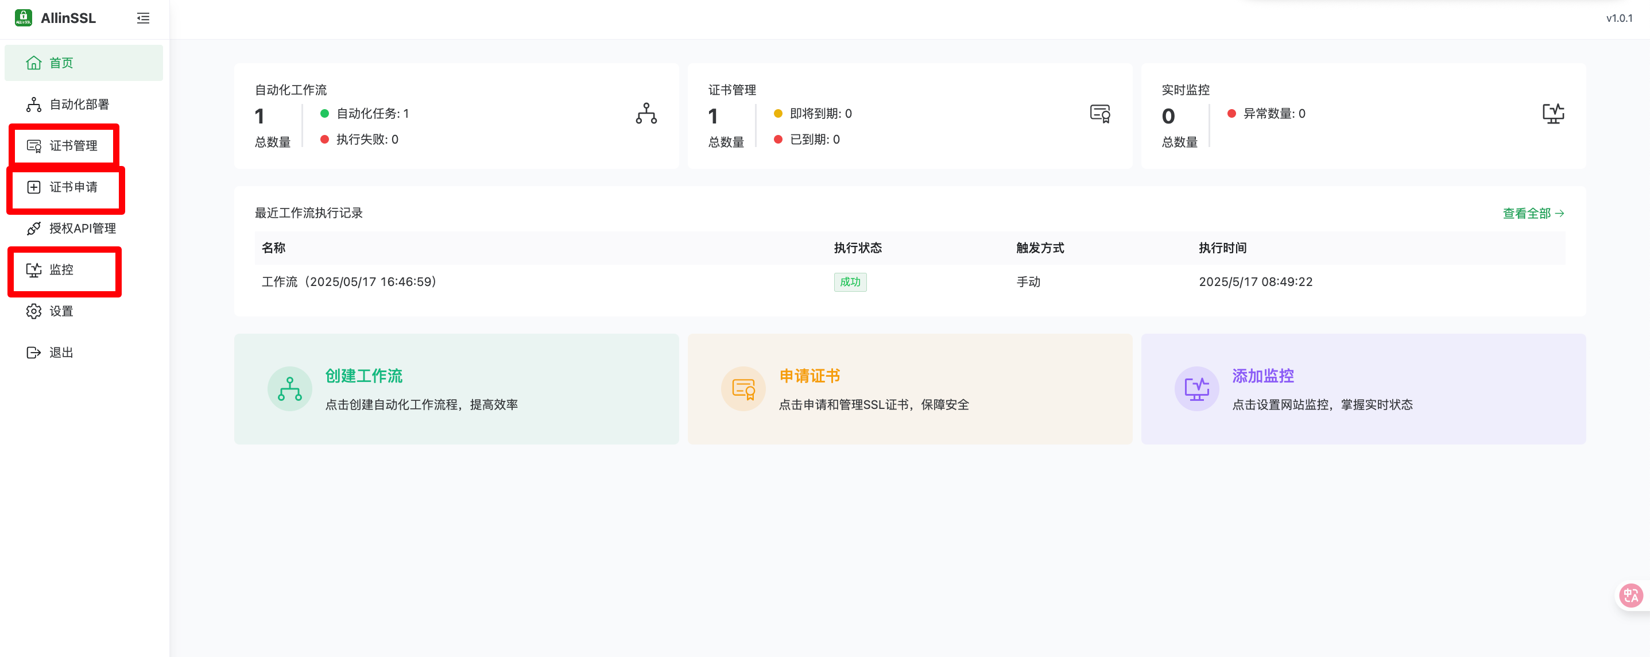Click green workflow icon in 创建工作流 card

pos(289,389)
